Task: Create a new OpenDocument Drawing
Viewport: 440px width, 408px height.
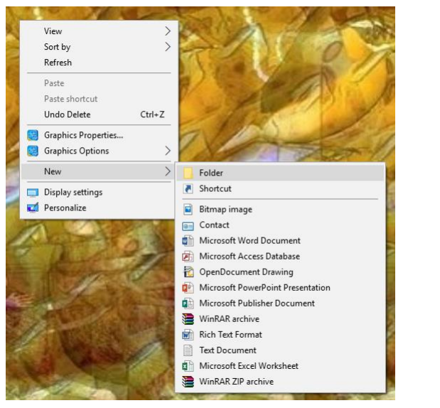Action: pyautogui.click(x=280, y=272)
